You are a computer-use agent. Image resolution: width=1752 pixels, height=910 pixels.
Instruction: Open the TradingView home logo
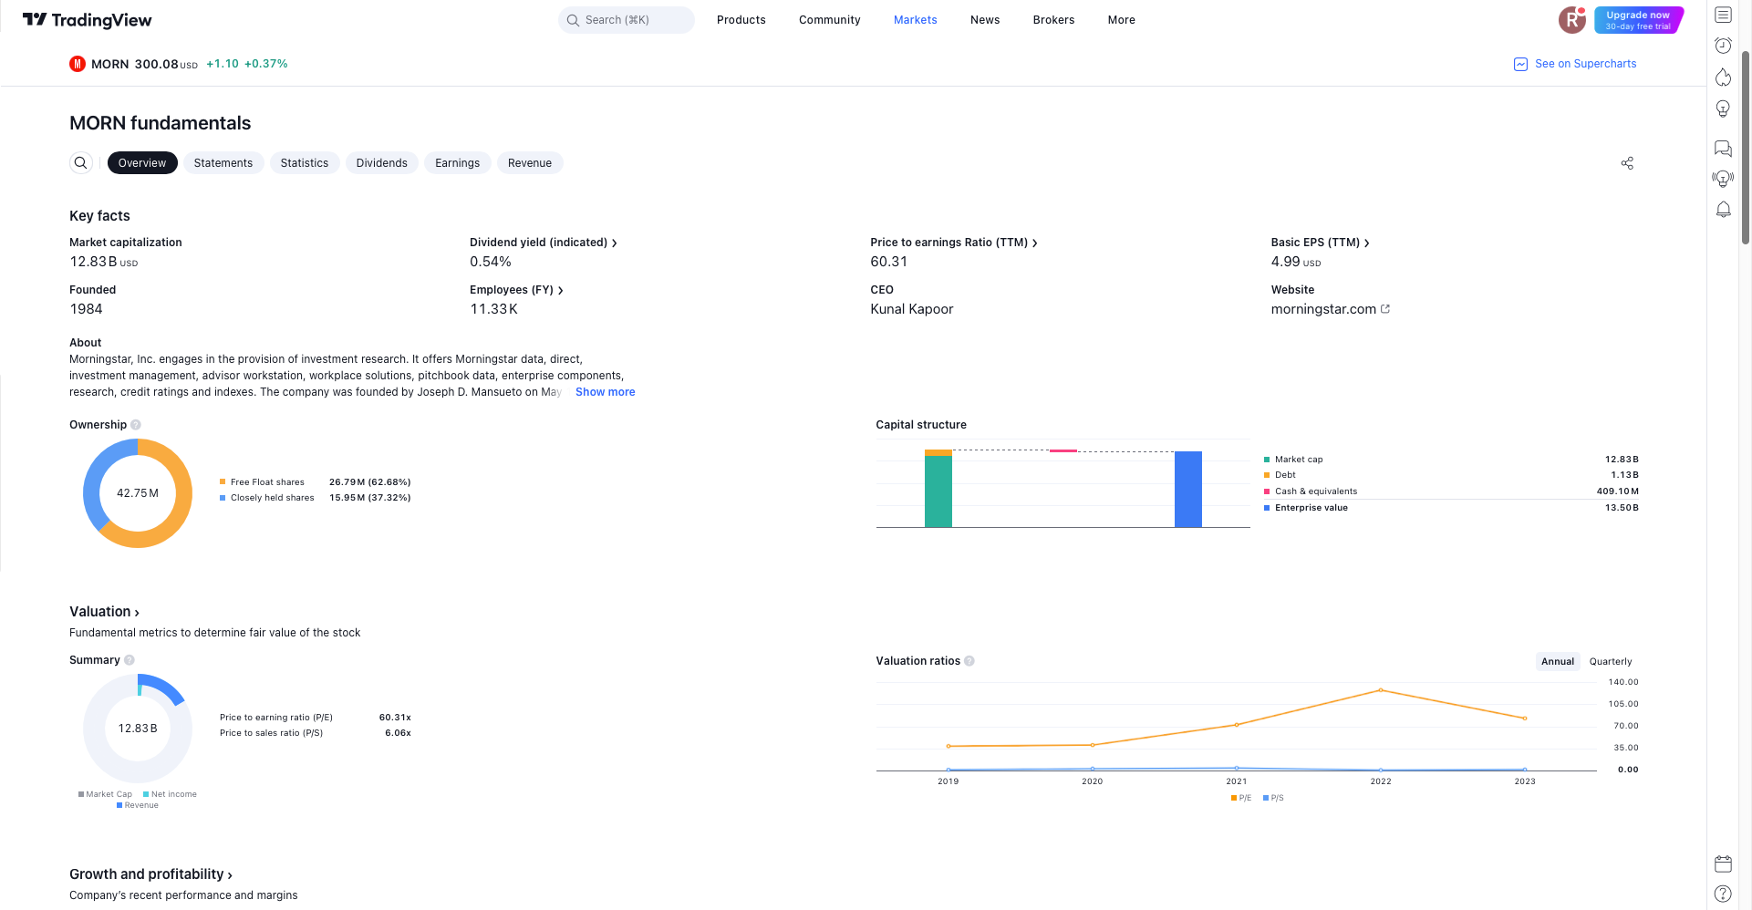coord(87,20)
